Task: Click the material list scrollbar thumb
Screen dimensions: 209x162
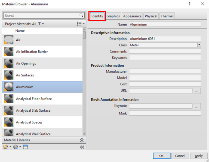Action: (x=84, y=35)
